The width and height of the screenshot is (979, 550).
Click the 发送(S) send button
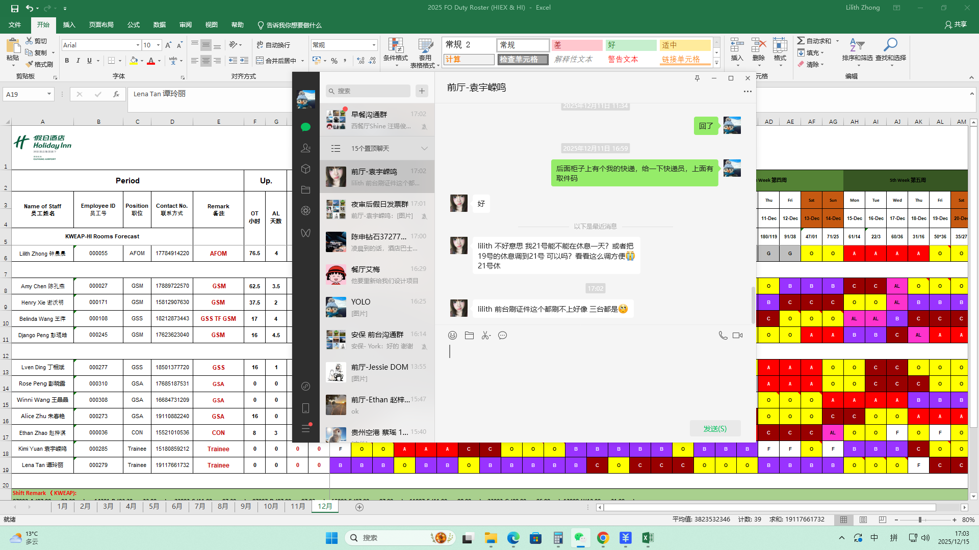point(715,428)
